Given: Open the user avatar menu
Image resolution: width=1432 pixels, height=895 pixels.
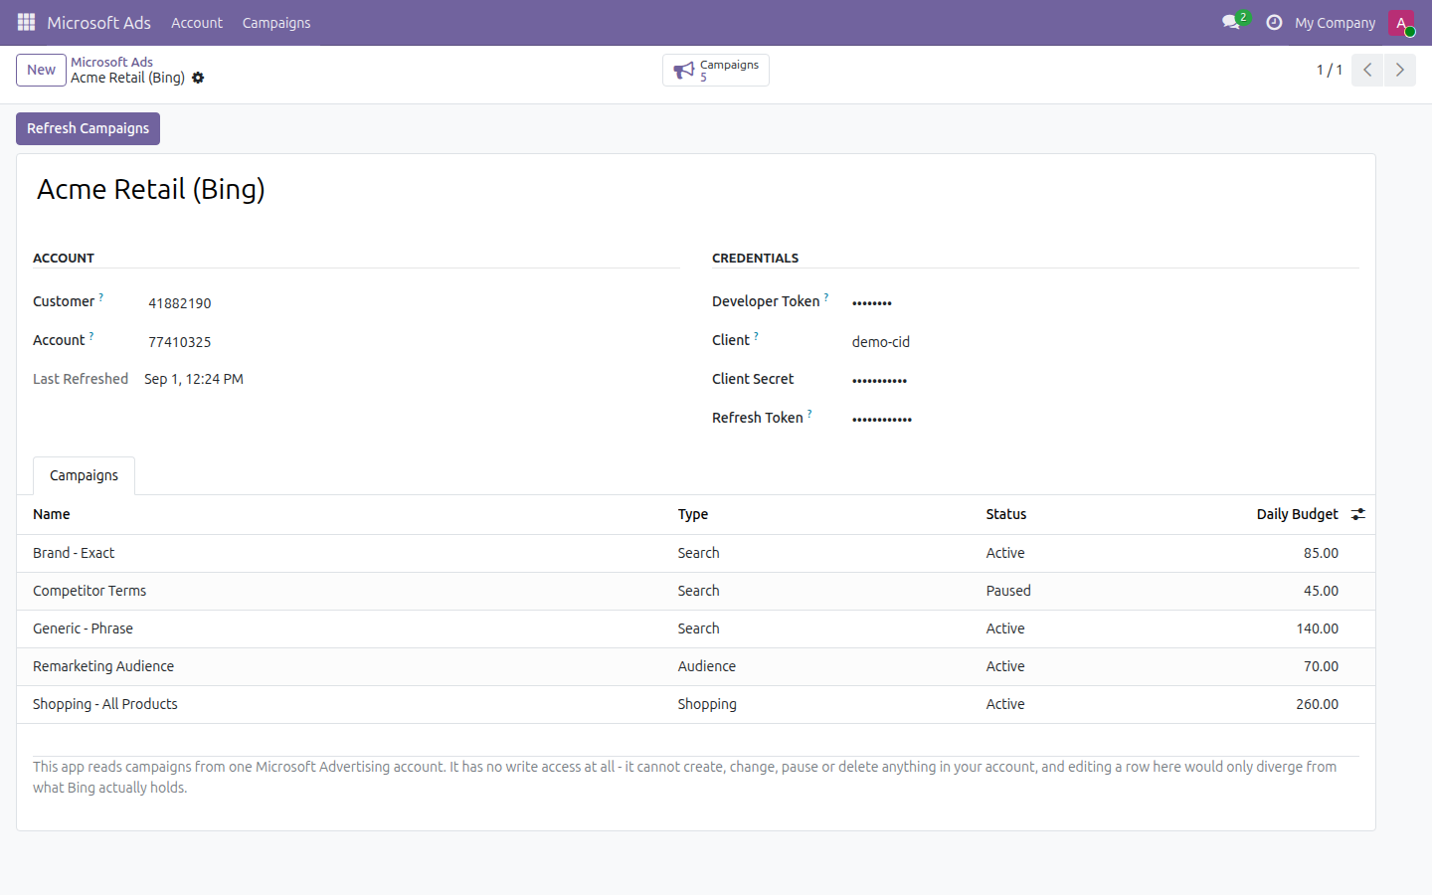Looking at the screenshot, I should (1401, 22).
